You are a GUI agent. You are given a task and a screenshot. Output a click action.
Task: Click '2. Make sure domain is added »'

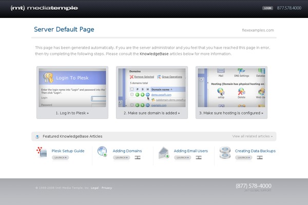tap(151, 113)
